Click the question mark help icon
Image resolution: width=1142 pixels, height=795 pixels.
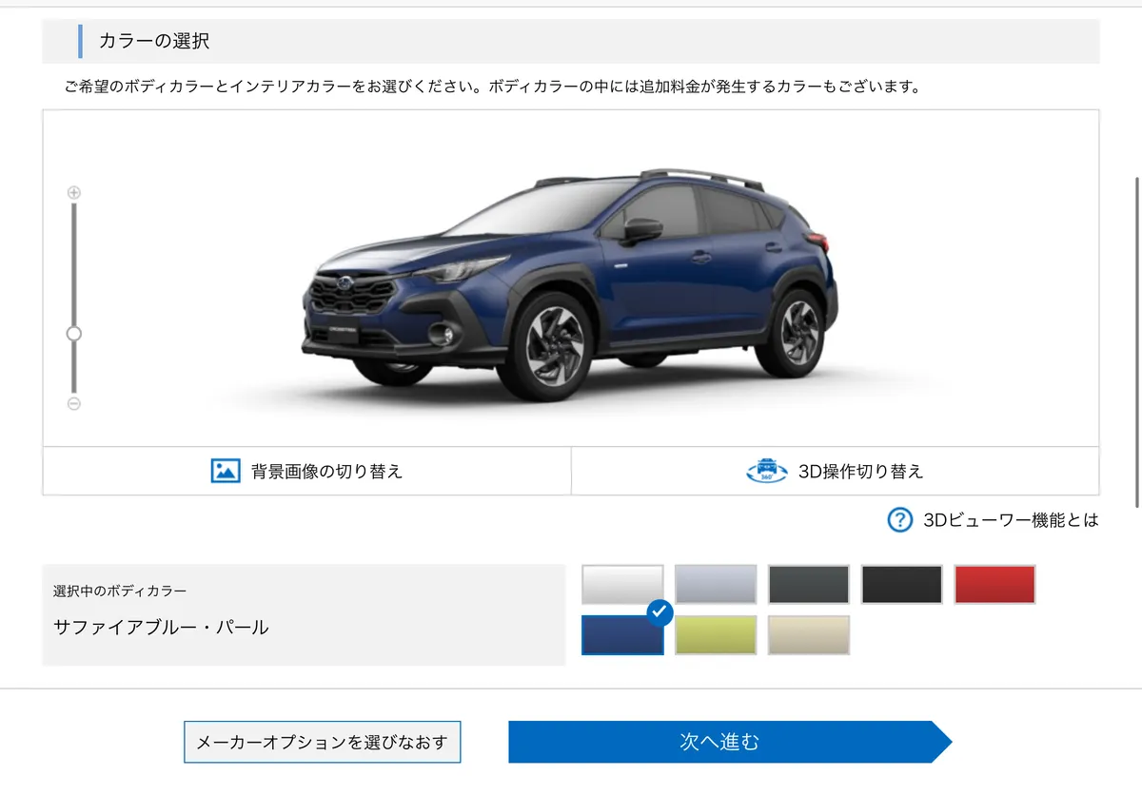(899, 520)
